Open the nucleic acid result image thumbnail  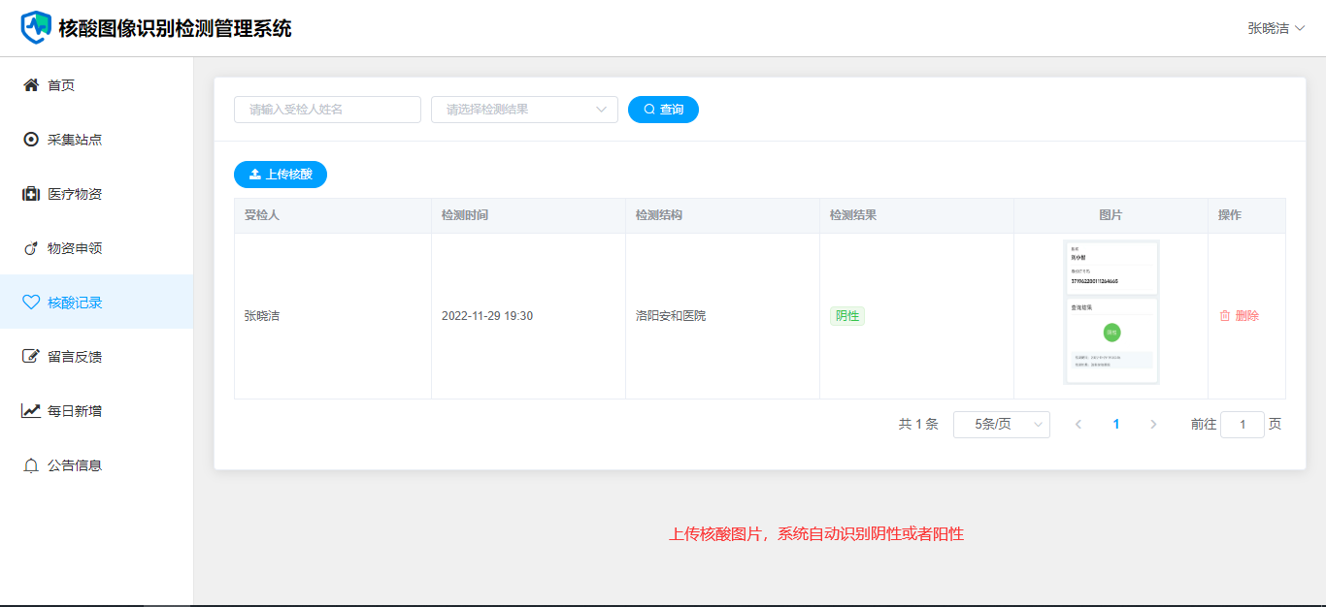(x=1111, y=312)
